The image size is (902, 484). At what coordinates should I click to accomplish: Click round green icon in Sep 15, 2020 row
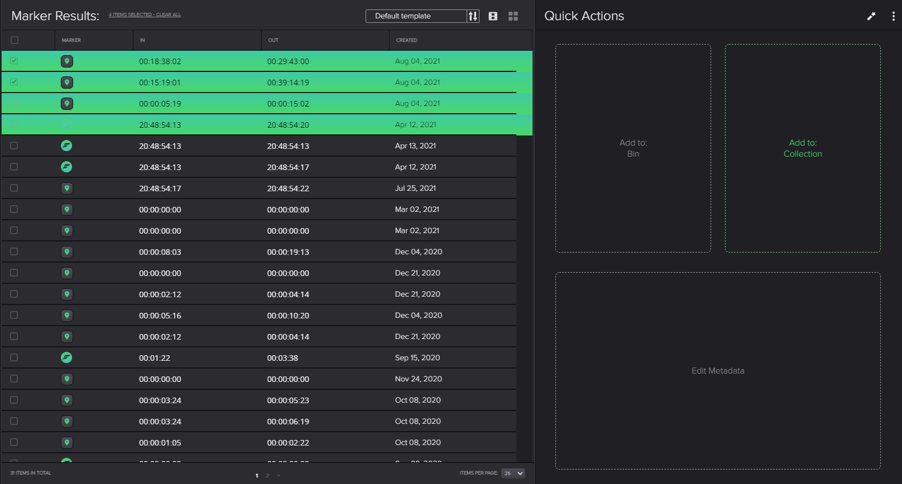[x=66, y=358]
